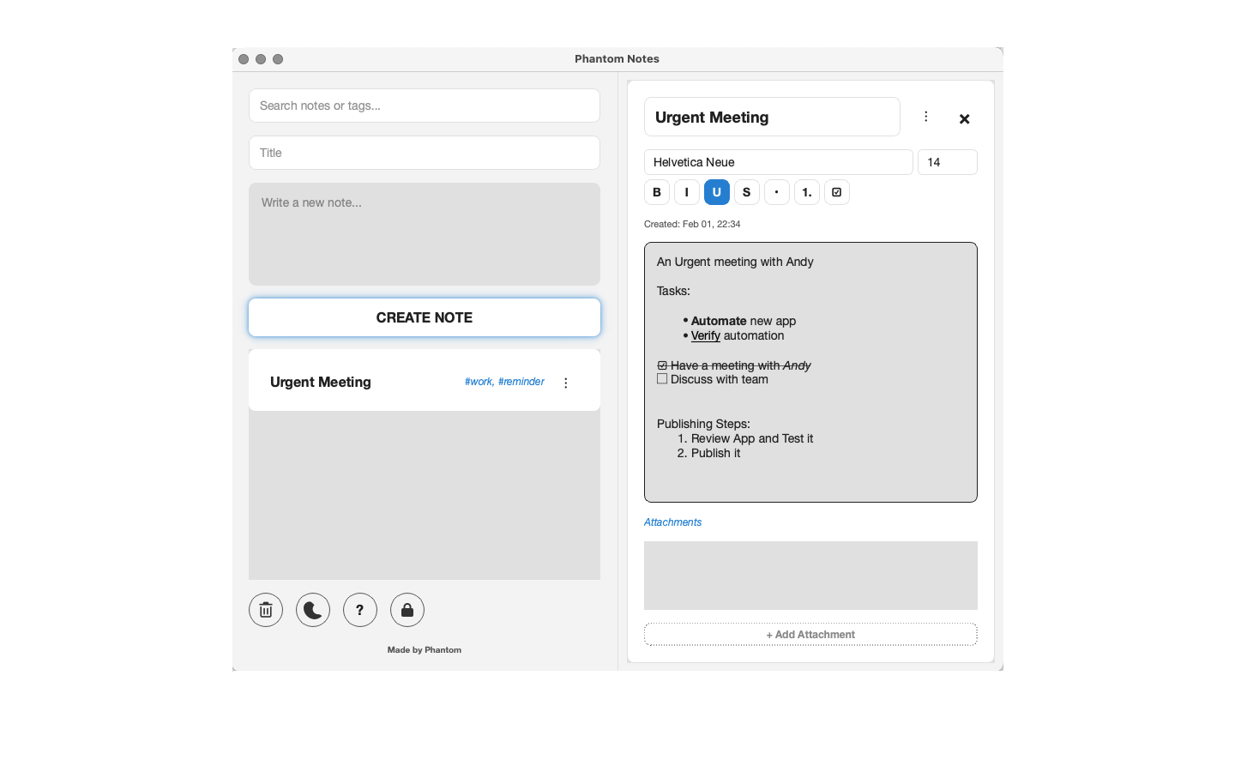The image size is (1235, 772).
Task: Open help with the question mark icon
Action: pyautogui.click(x=359, y=609)
